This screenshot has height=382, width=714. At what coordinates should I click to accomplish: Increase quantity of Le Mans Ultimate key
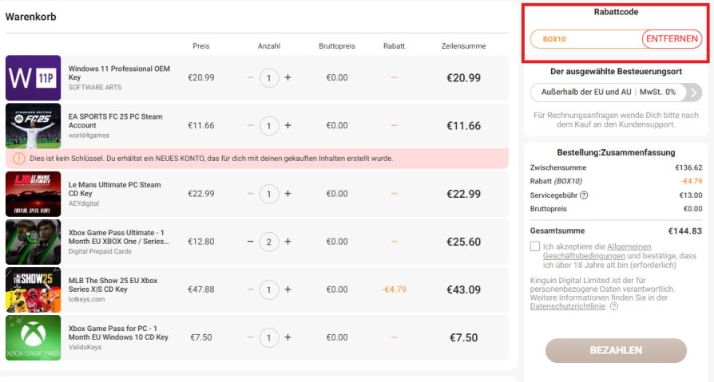[x=288, y=194]
